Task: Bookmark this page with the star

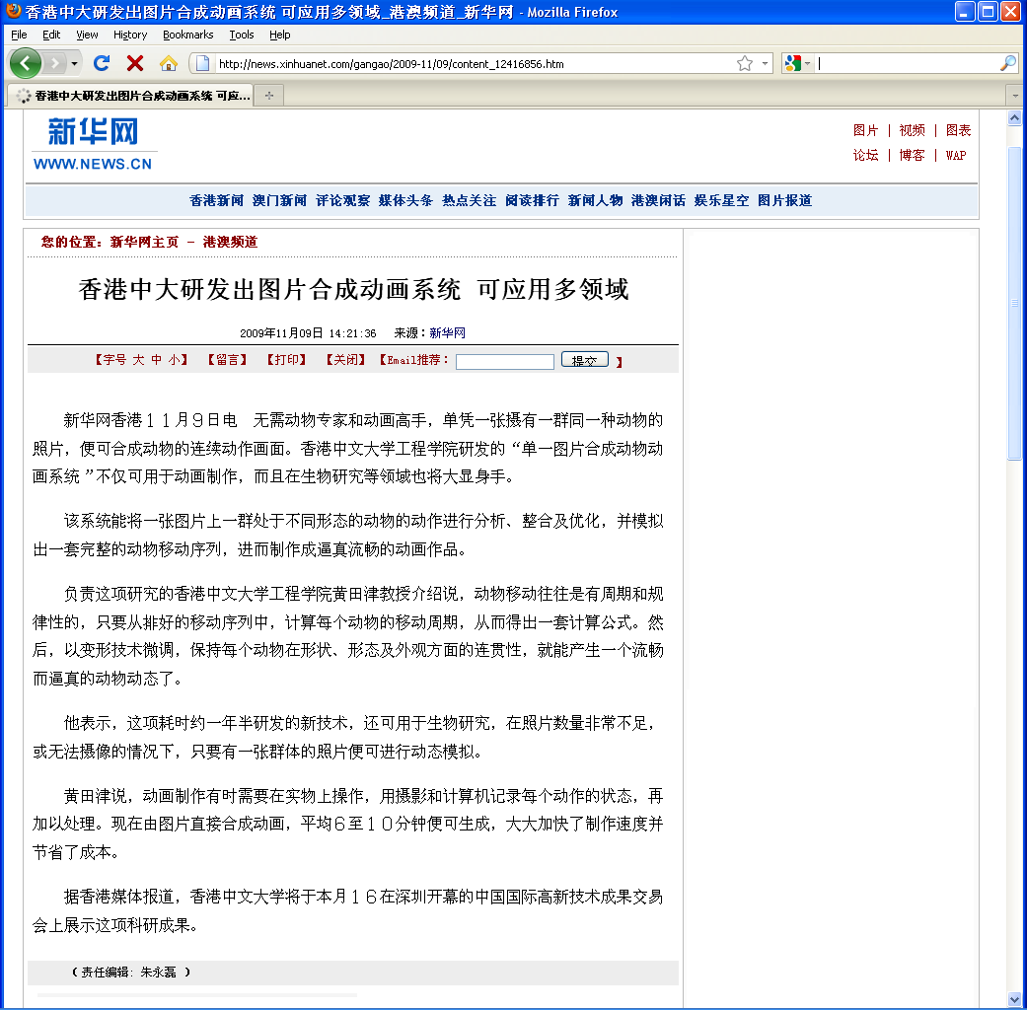Action: point(745,63)
